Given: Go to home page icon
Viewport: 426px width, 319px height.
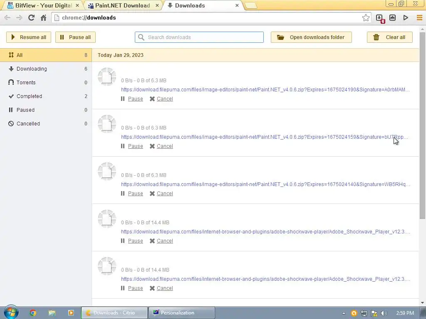Looking at the screenshot, I should 43,17.
